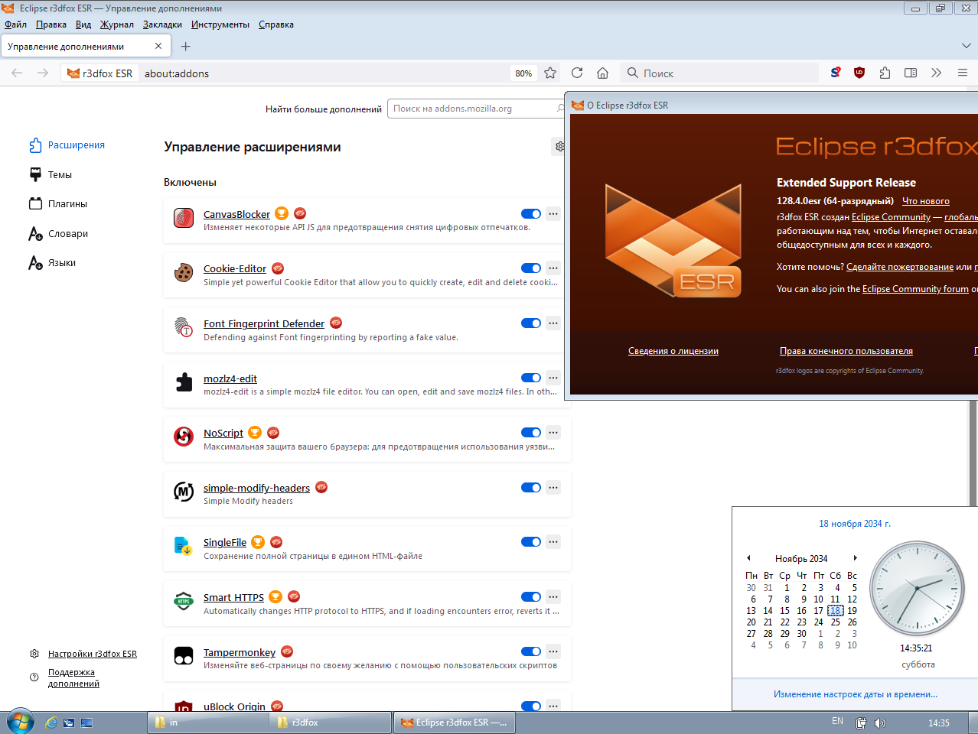Open the Настройки r3dfox ESR link
The height and width of the screenshot is (734, 978).
coord(93,654)
